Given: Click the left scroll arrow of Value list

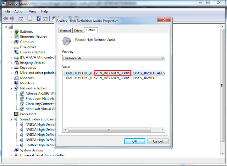Looking at the screenshot, I should pyautogui.click(x=65, y=129).
